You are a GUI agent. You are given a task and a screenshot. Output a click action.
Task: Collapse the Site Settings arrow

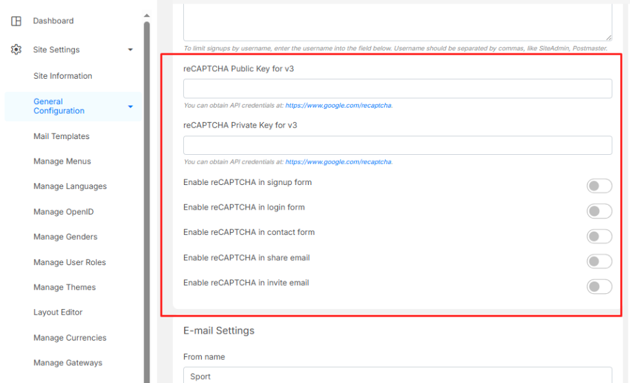130,50
